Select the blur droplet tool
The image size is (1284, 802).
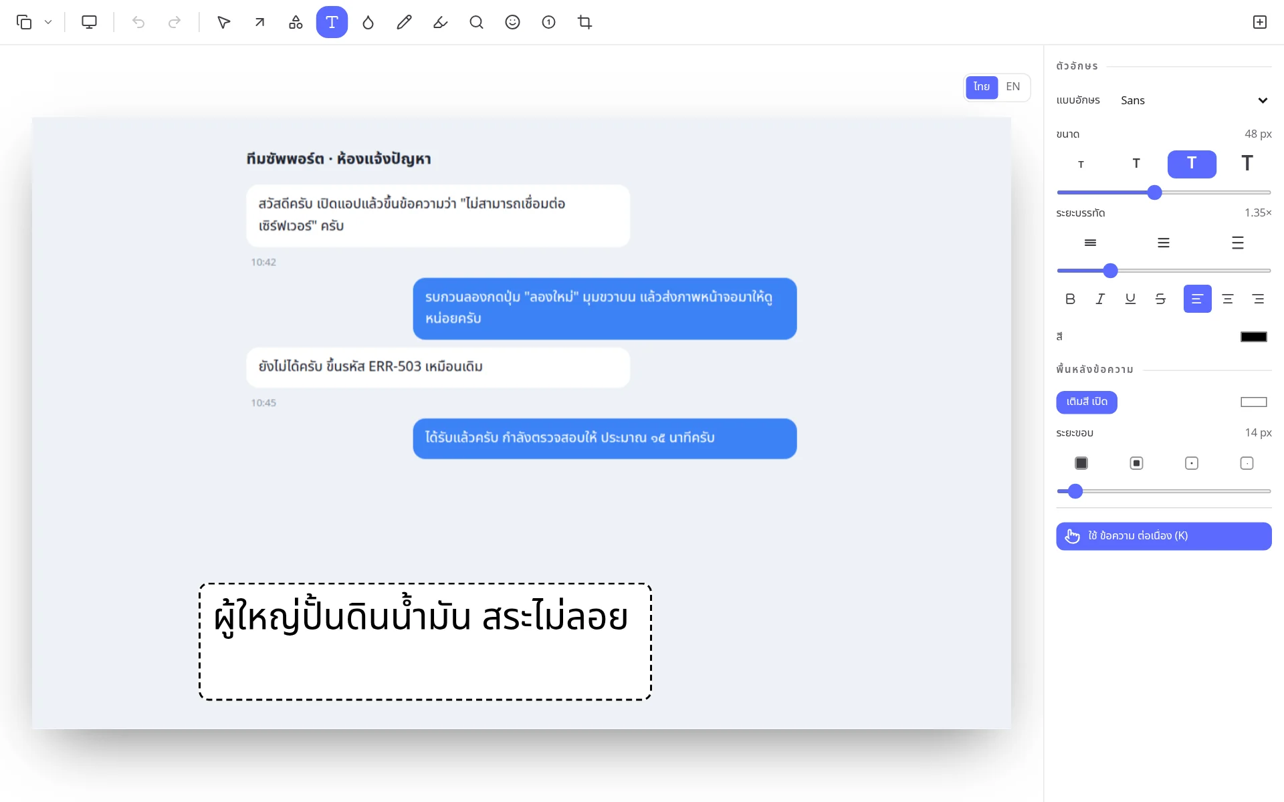point(368,22)
